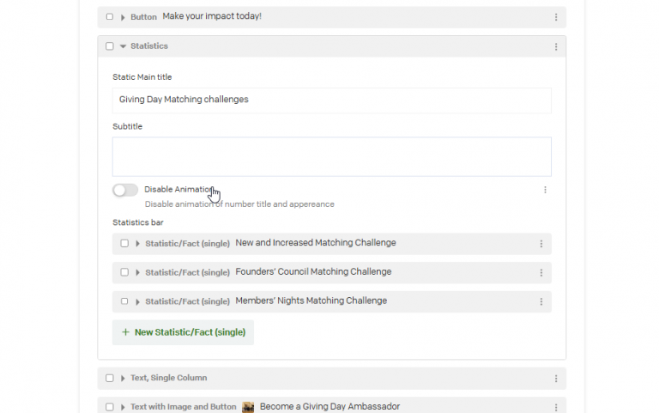Toggle the Disable Animation switch

(125, 190)
